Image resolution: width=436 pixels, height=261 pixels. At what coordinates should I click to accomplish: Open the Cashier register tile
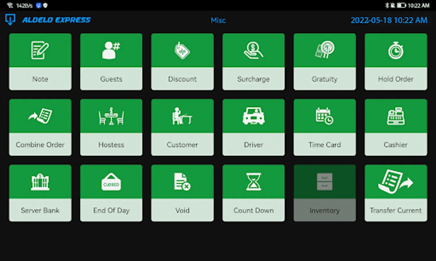pos(396,127)
